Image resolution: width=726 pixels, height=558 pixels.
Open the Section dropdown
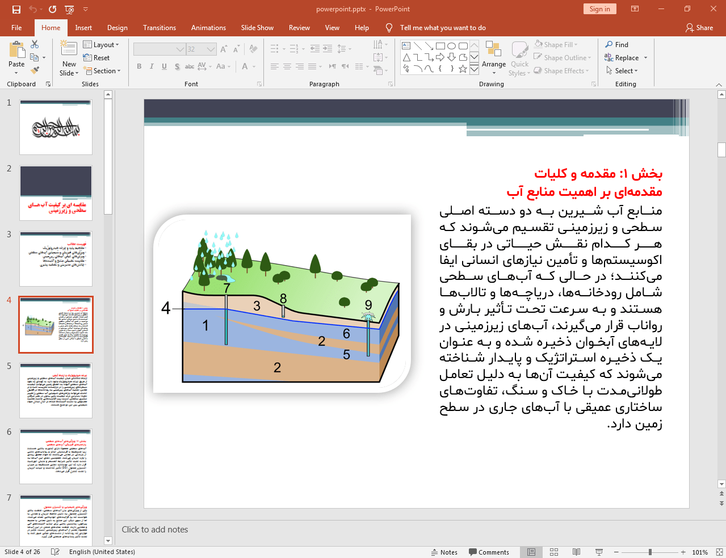pyautogui.click(x=102, y=71)
